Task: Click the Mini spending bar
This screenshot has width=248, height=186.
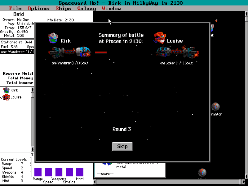Action: point(80,172)
